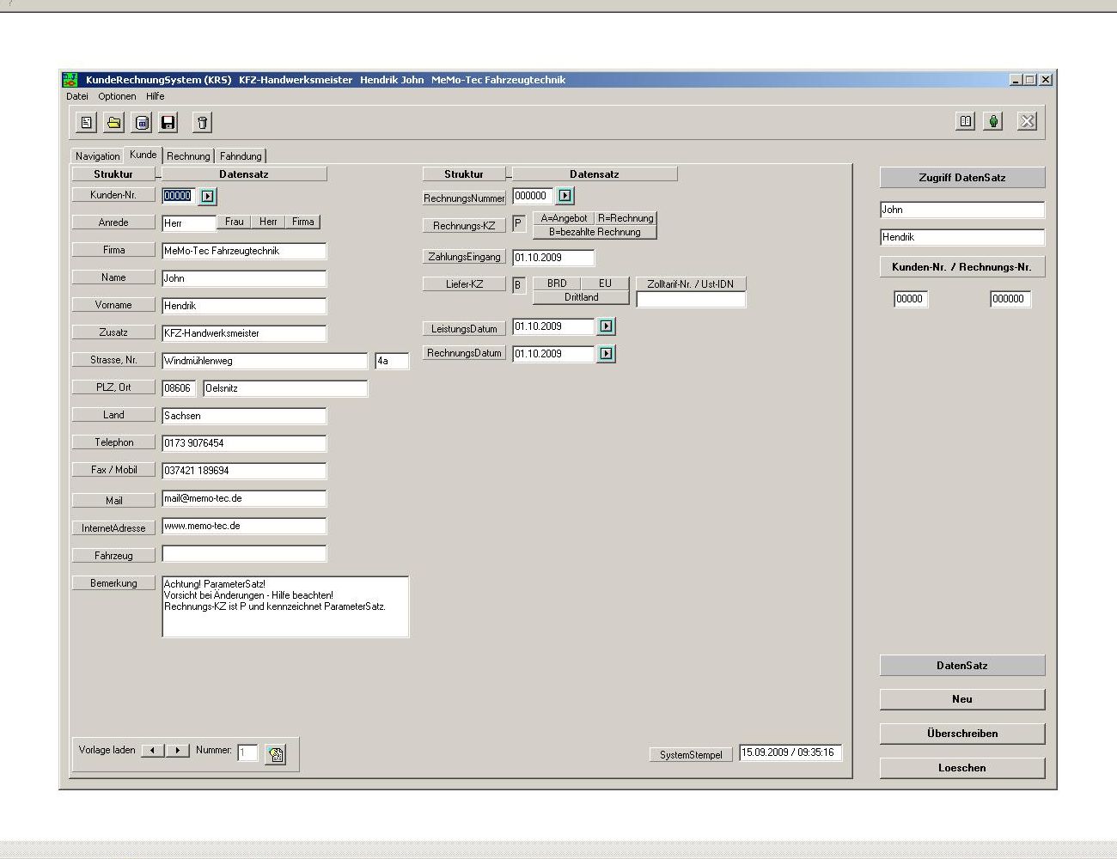This screenshot has width=1117, height=859.
Task: Click the trash can delete icon
Action: coord(202,123)
